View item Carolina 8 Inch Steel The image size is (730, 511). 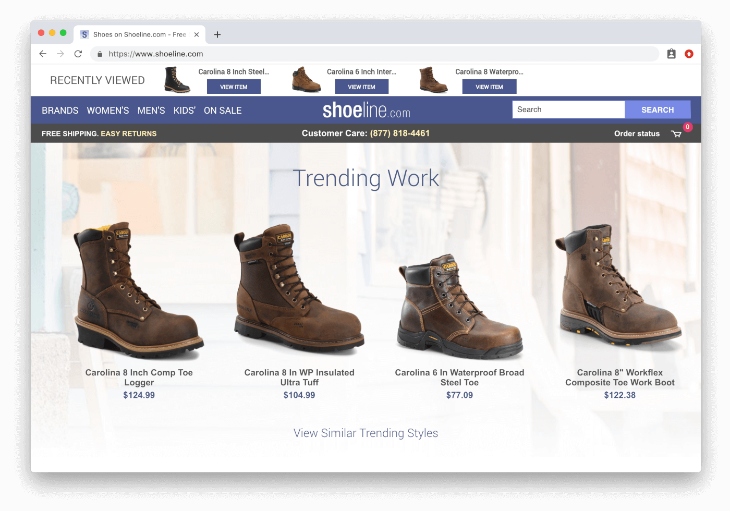[234, 87]
